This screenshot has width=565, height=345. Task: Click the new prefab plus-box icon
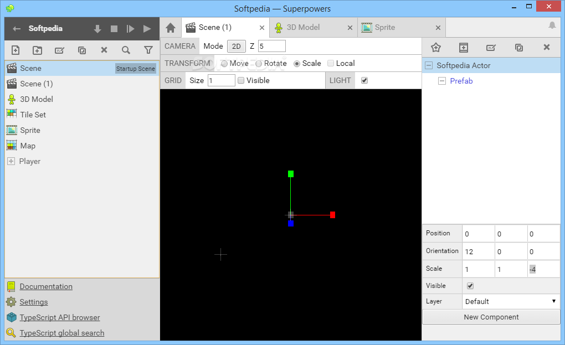(464, 48)
